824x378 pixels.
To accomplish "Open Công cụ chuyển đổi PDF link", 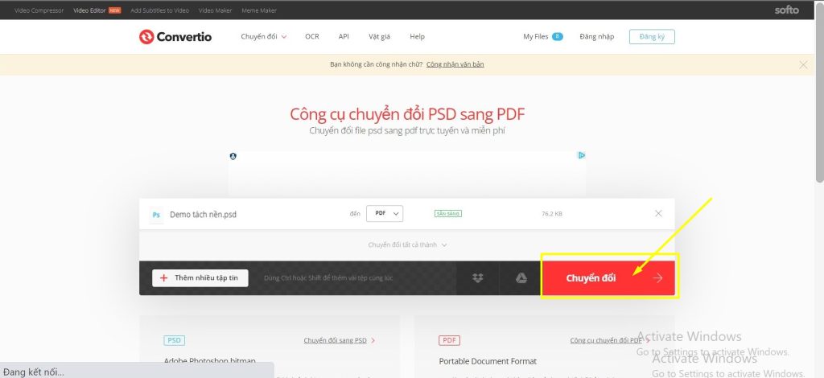I will [607, 340].
